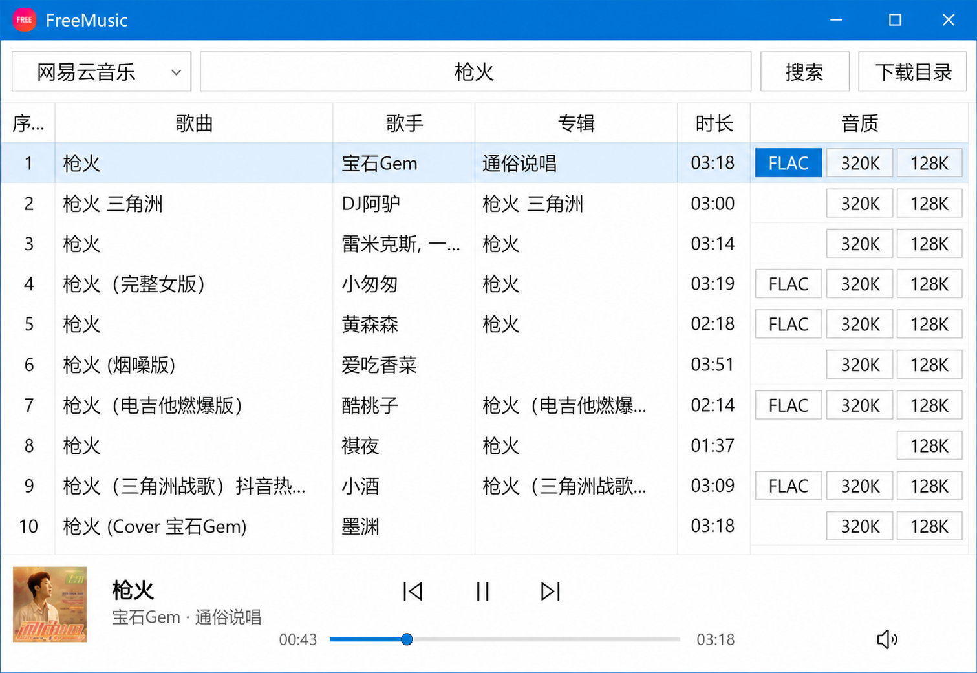The width and height of the screenshot is (977, 673).
Task: Choose 128K for 黄森森 row
Action: point(929,324)
